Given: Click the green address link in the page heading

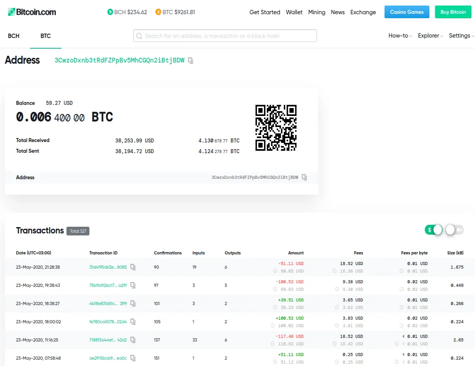Looking at the screenshot, I should [120, 61].
